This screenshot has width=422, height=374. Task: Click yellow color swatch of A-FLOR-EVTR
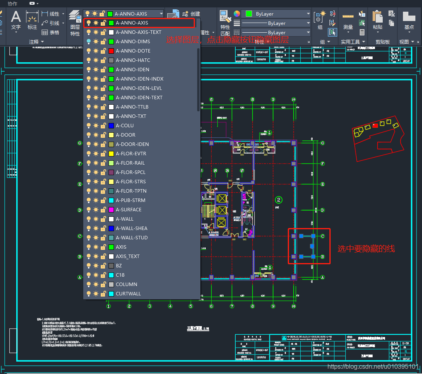111,153
